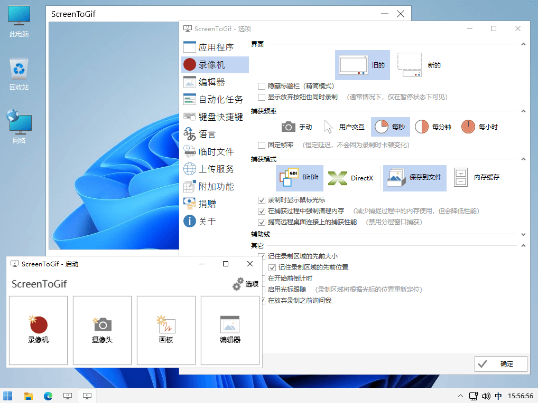Click the 临时文件 shredder icon in sidebar
Screen dimensions: 538x403
click(x=189, y=151)
